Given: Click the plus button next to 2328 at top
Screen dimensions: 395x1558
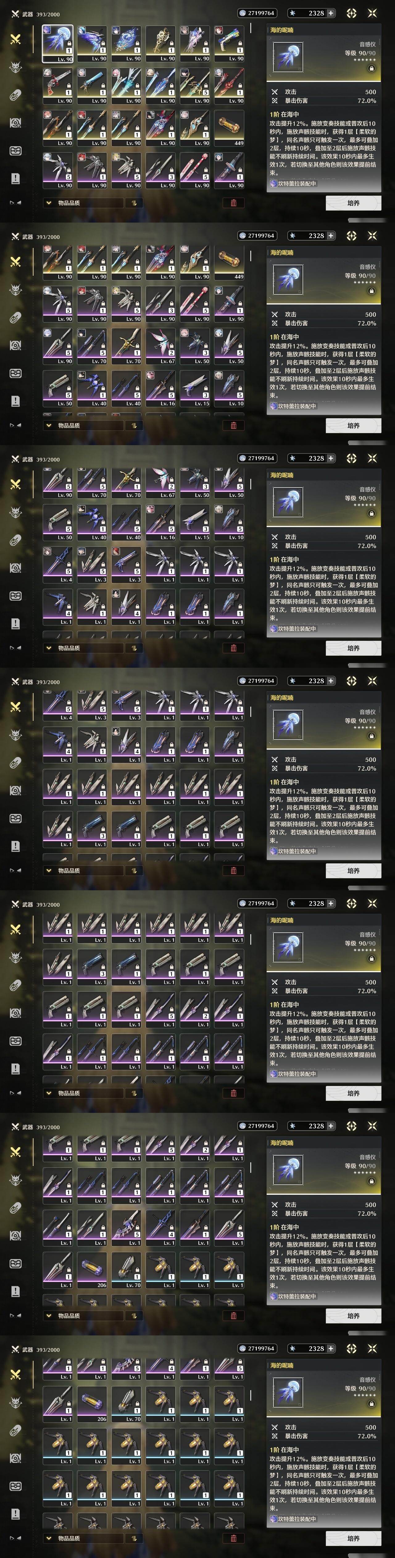Looking at the screenshot, I should [x=331, y=13].
